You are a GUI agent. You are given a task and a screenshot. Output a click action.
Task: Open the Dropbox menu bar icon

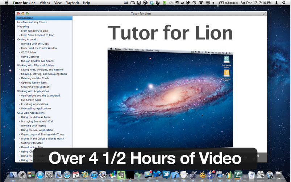click(152, 3)
